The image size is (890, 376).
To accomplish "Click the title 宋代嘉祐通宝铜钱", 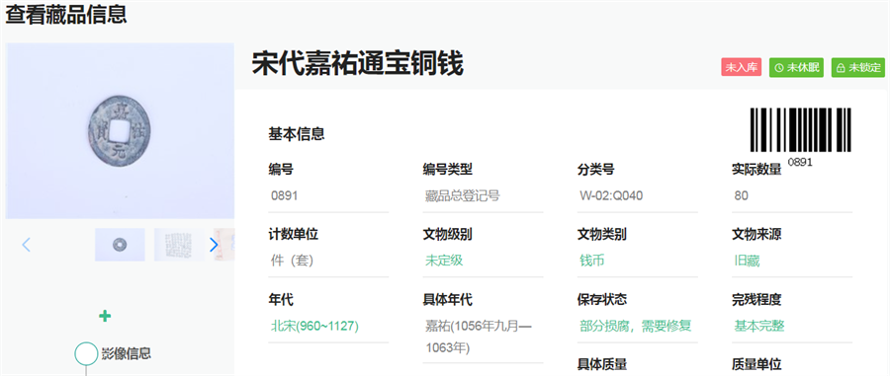I will tap(358, 63).
